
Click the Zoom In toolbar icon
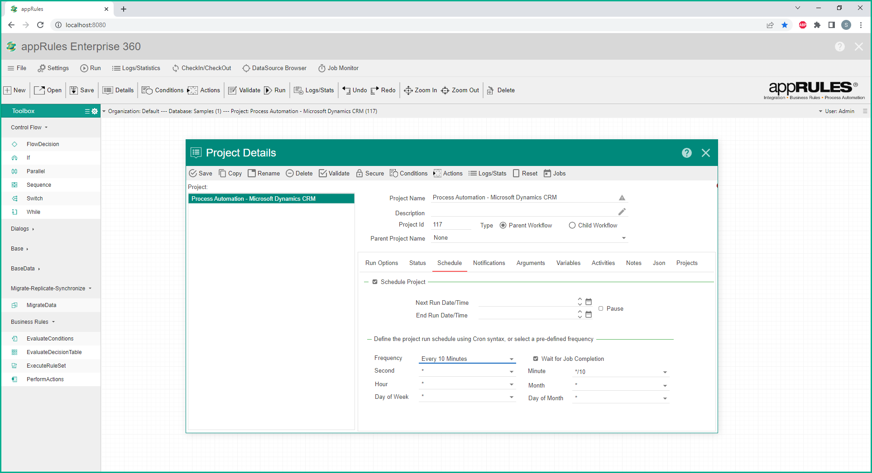pyautogui.click(x=408, y=90)
